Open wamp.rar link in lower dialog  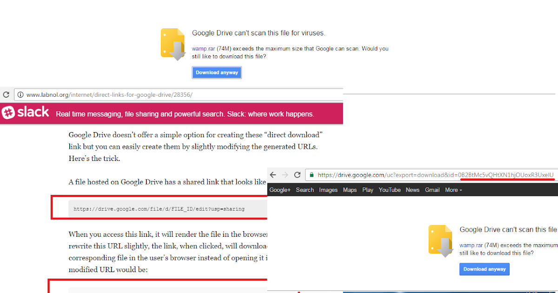coord(471,245)
